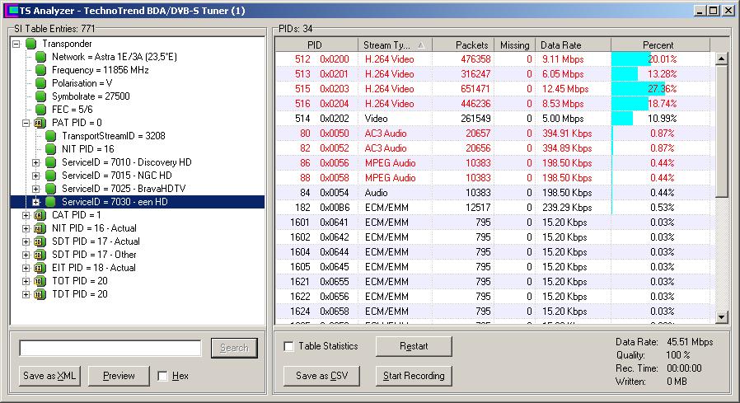The height and width of the screenshot is (403, 740).
Task: Click Save as XML button
Action: pyautogui.click(x=49, y=376)
